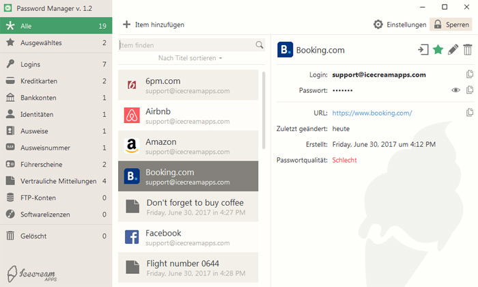Click the FTP-Konten database icon
This screenshot has width=478, height=287.
coord(10,197)
